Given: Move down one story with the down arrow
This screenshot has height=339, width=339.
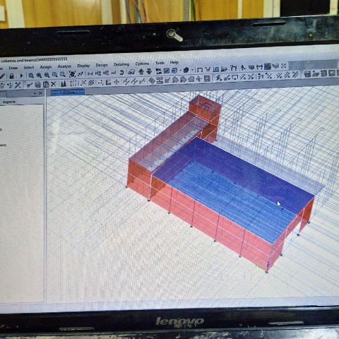Looking at the screenshot, I should 149,71.
